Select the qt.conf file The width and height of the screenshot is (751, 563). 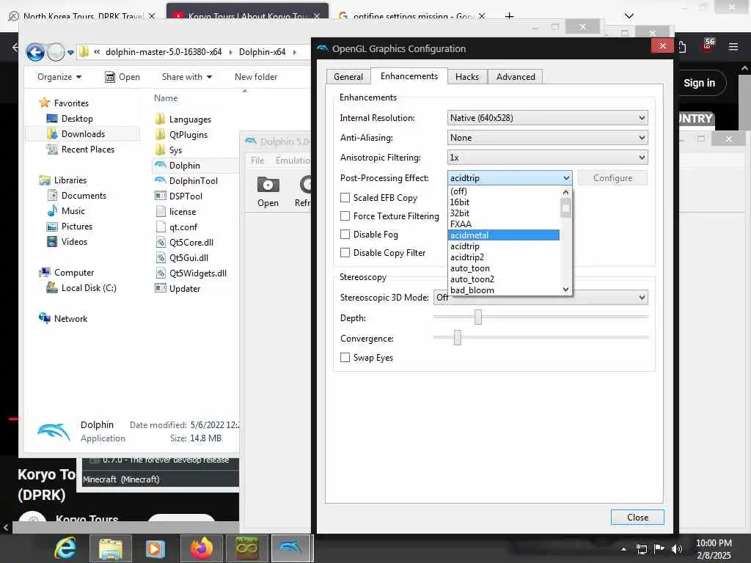click(x=183, y=227)
